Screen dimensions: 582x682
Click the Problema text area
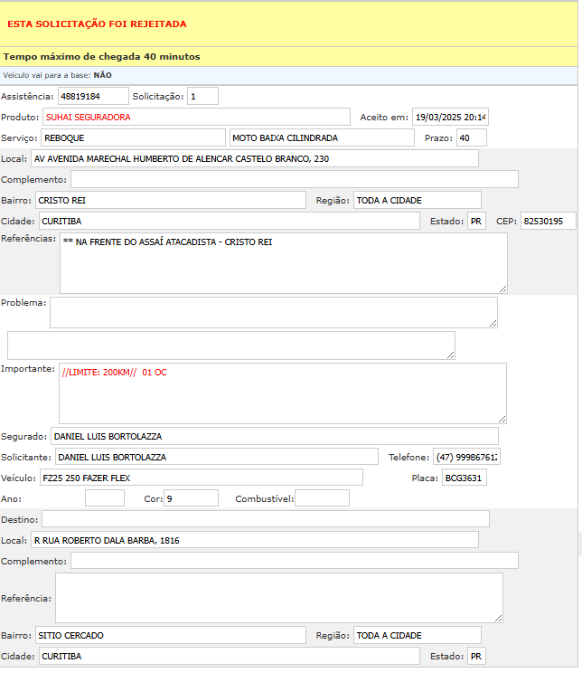coord(274,312)
